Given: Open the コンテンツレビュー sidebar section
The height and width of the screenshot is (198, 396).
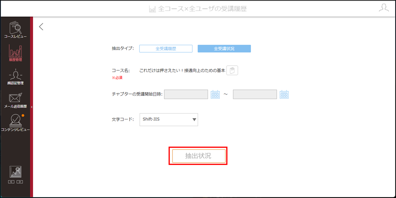Looking at the screenshot, I should pos(15,123).
